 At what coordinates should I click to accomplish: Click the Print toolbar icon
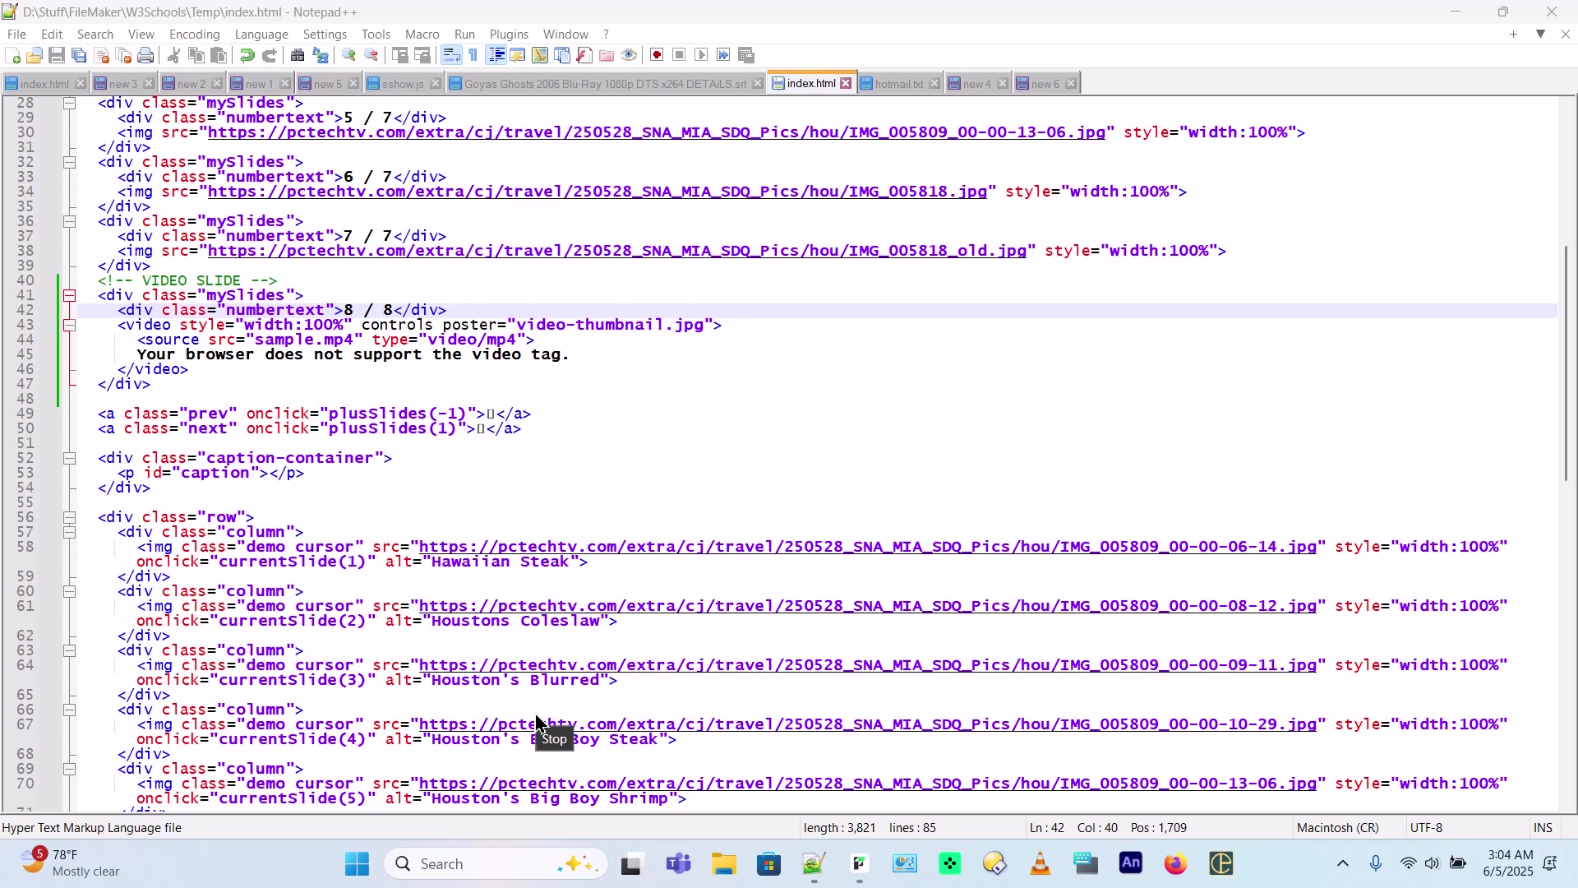click(145, 55)
